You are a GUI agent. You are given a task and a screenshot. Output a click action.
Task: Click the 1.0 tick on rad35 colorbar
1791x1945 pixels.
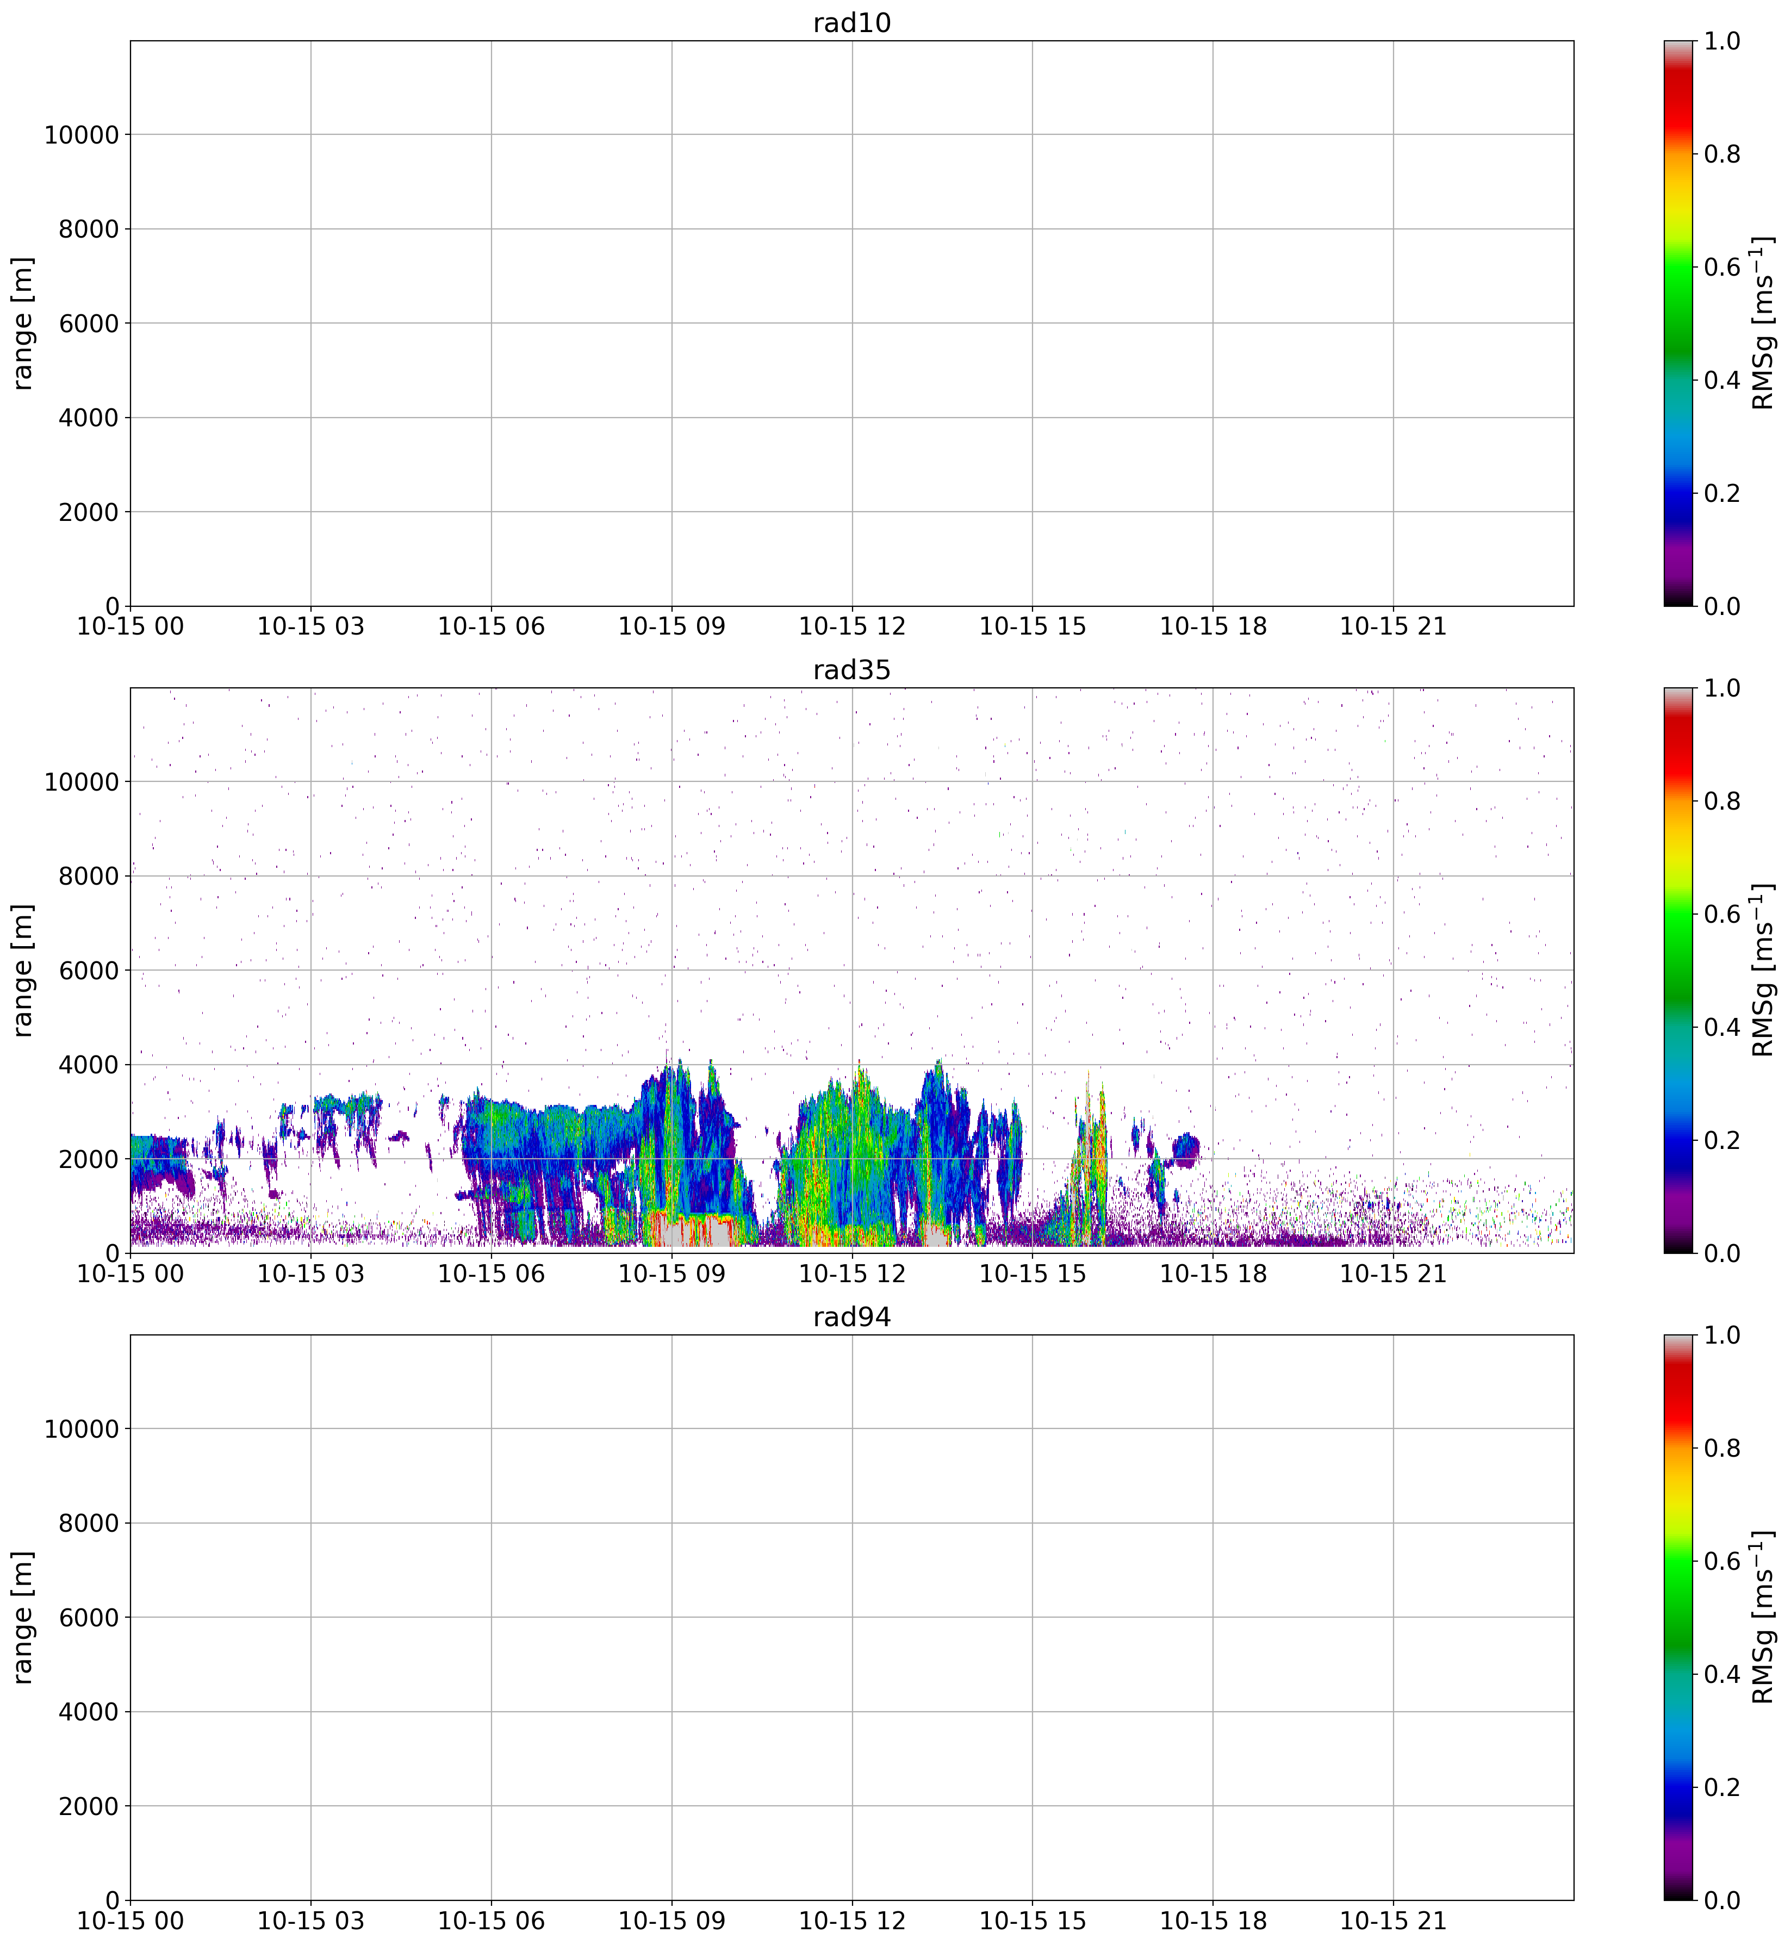click(x=1722, y=688)
